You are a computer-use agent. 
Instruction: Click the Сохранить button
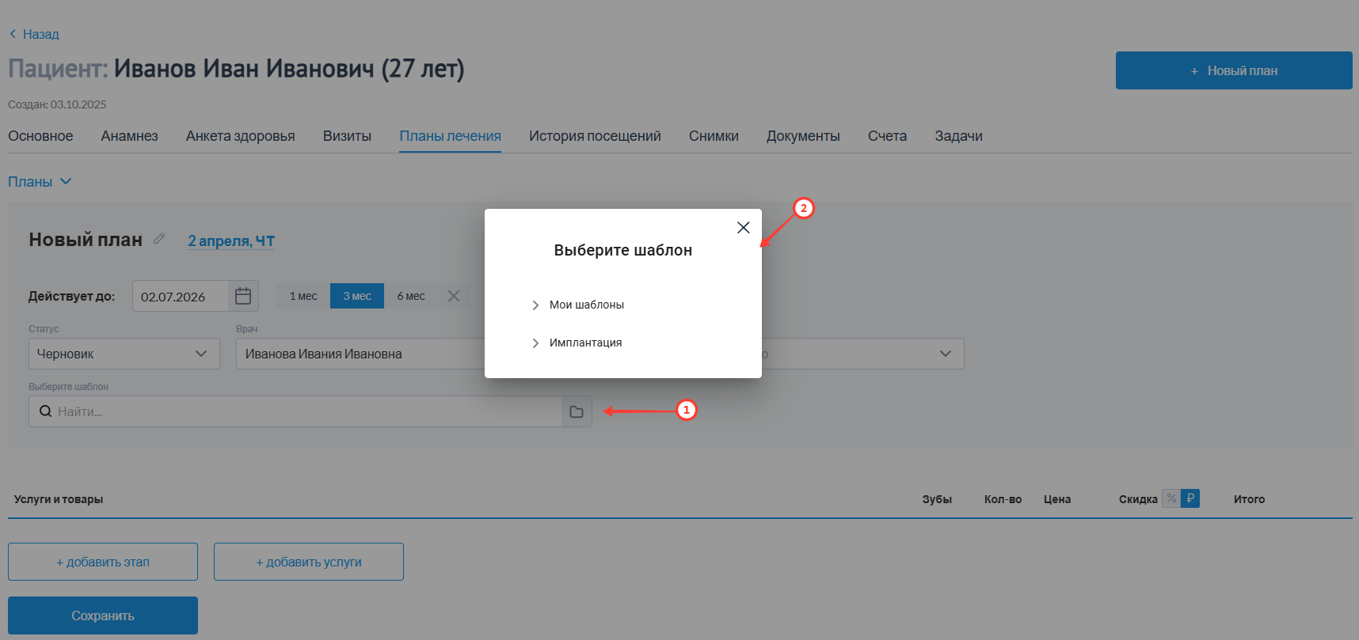(x=103, y=615)
